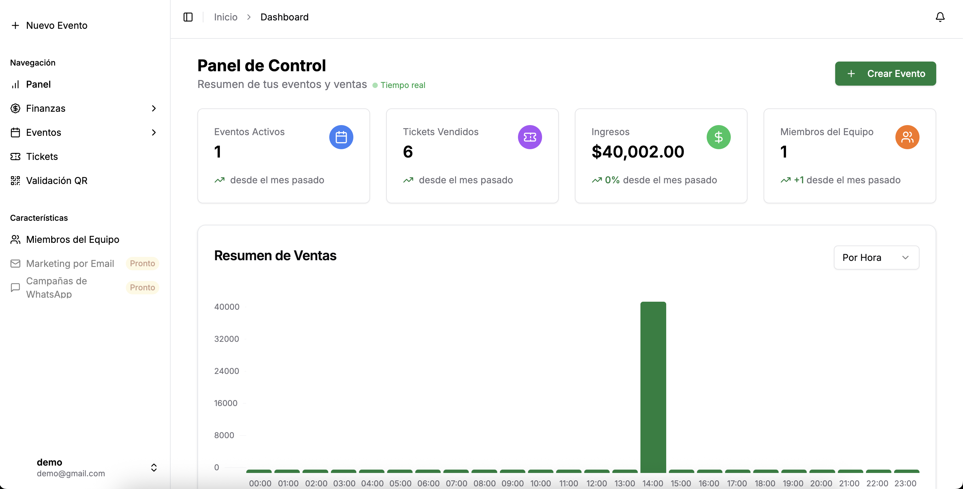This screenshot has width=963, height=489.
Task: Click the Marketing por Email envelope icon
Action: (x=15, y=264)
